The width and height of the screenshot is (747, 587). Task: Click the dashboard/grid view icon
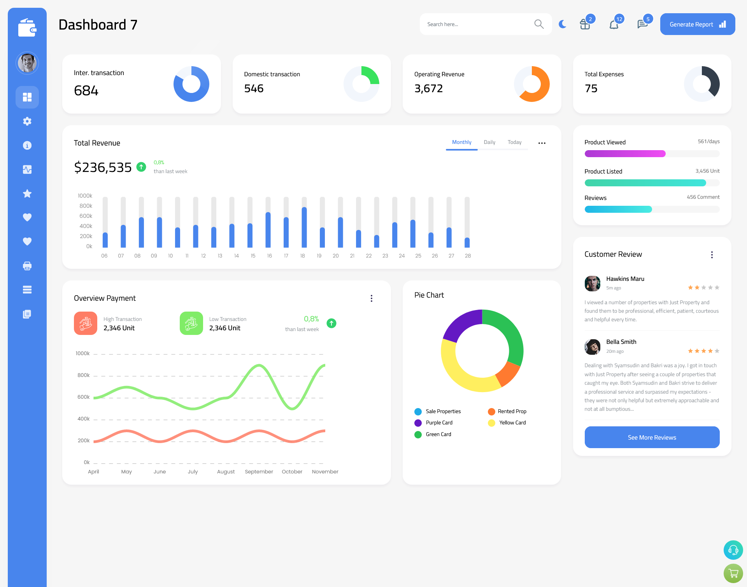pyautogui.click(x=27, y=97)
